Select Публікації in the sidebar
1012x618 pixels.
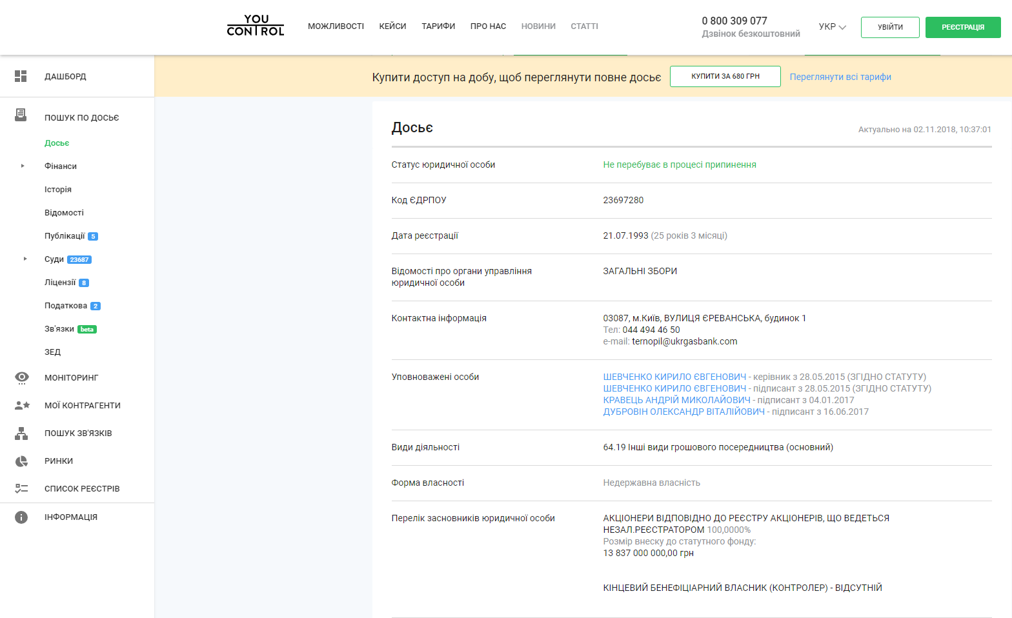[65, 236]
